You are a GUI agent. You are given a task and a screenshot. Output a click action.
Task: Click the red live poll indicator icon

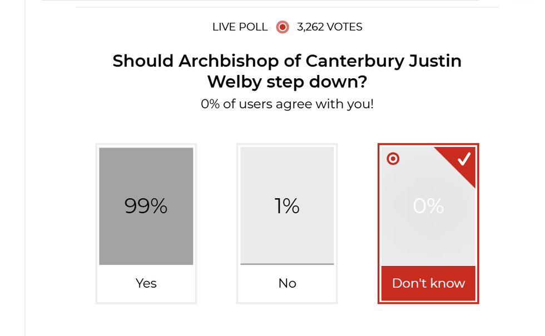(283, 27)
